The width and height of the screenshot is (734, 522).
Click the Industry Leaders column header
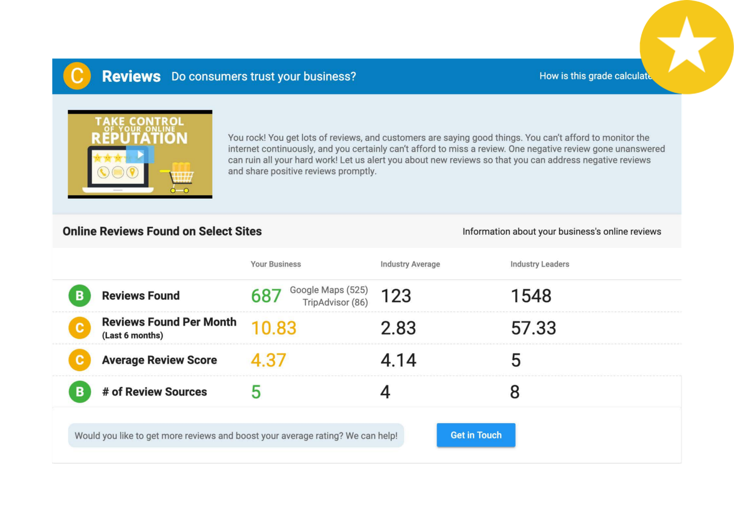coord(540,264)
